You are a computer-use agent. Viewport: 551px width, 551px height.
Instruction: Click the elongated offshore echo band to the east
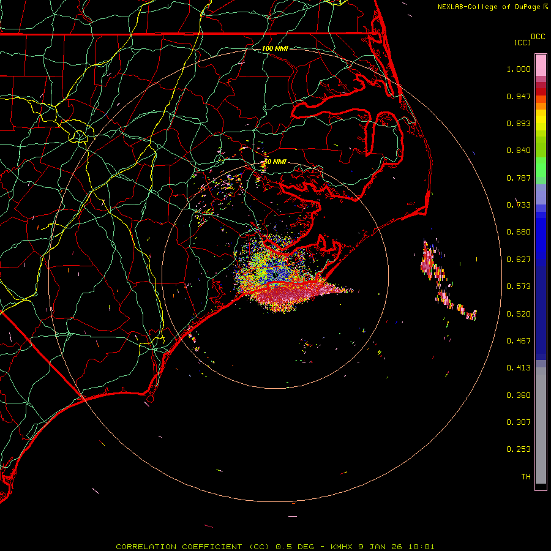[x=444, y=281]
